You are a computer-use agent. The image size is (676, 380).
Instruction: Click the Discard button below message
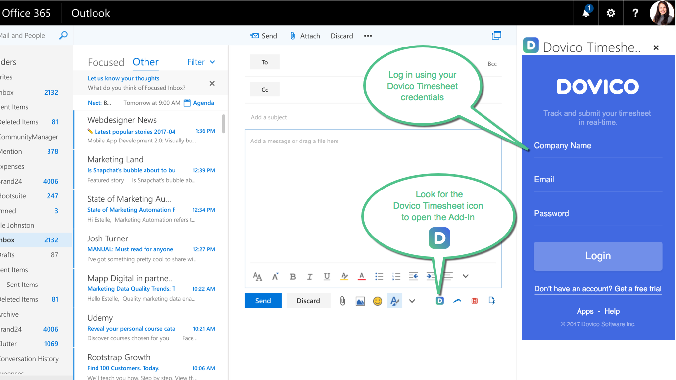coord(308,301)
